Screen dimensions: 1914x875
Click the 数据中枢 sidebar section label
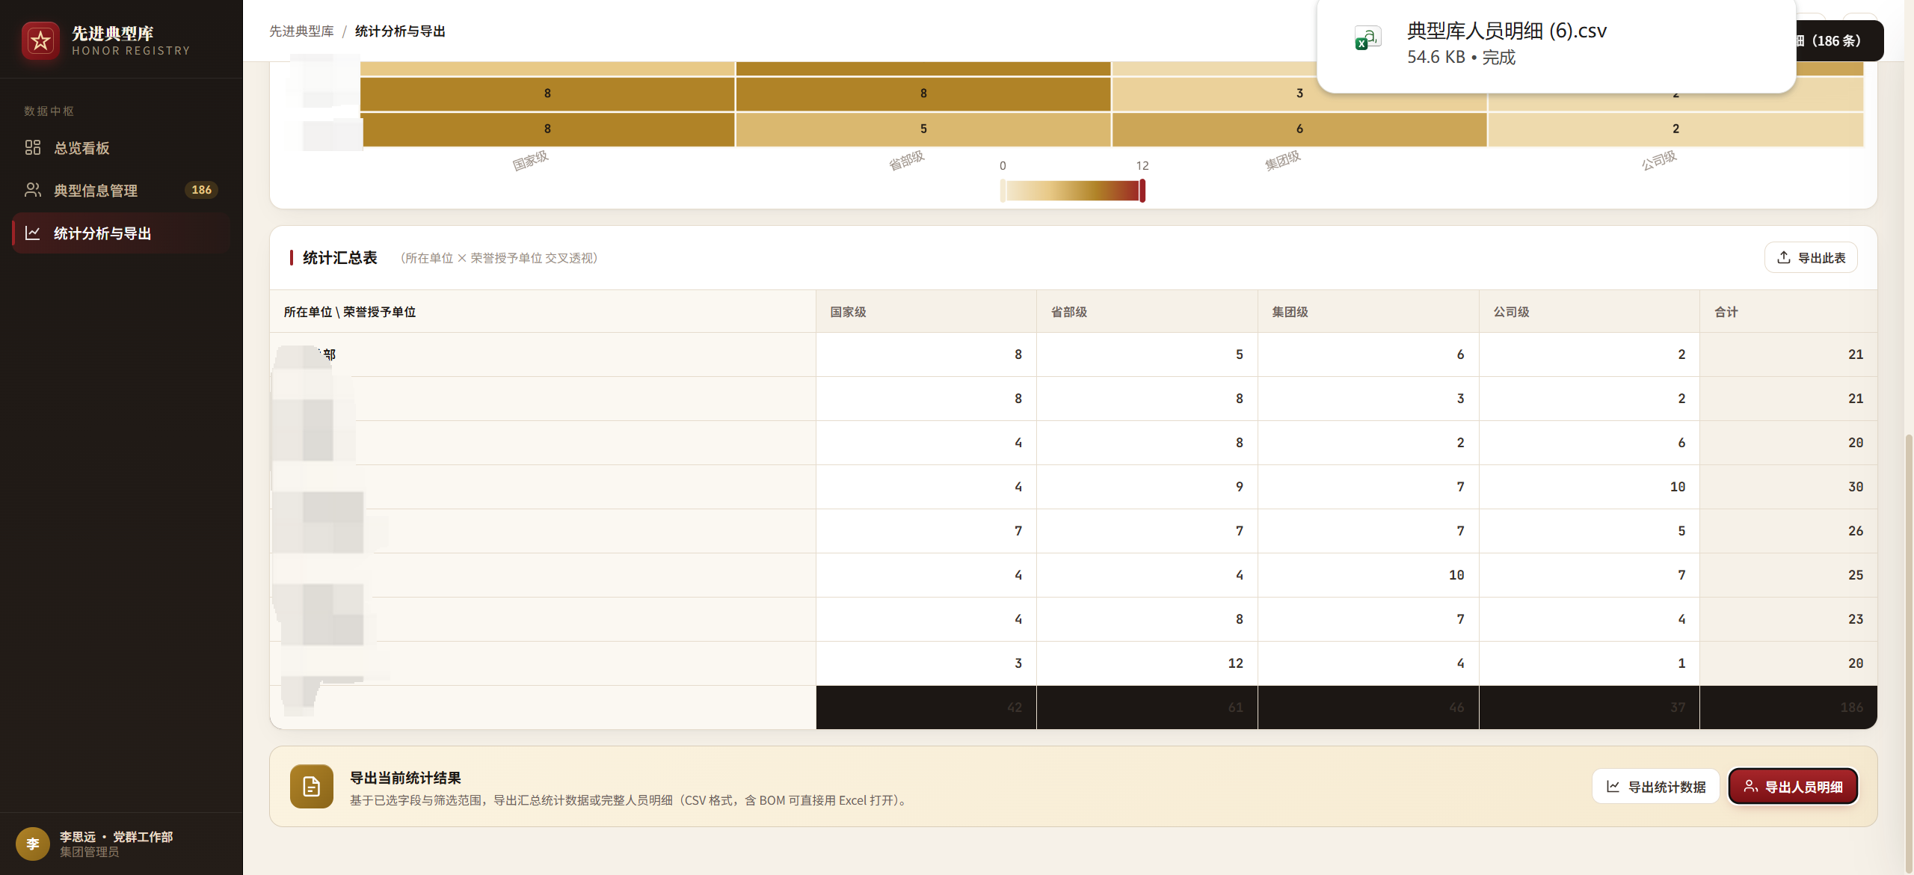pyautogui.click(x=49, y=111)
